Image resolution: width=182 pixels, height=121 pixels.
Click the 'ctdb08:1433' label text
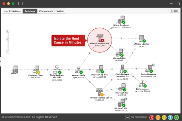coord(121,111)
